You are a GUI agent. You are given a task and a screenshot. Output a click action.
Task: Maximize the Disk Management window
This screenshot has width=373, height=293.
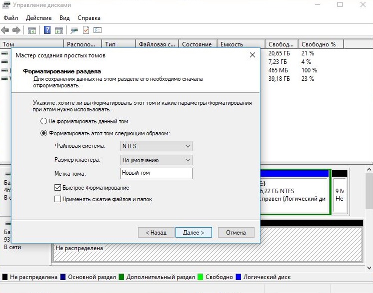[x=340, y=4]
